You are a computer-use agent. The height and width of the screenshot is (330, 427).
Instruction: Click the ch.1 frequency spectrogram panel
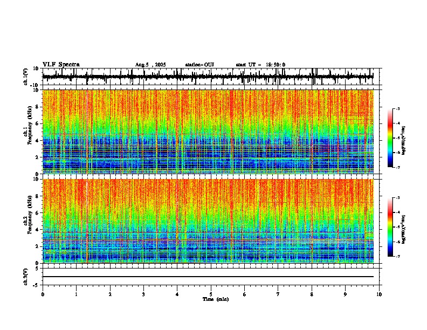(208, 132)
